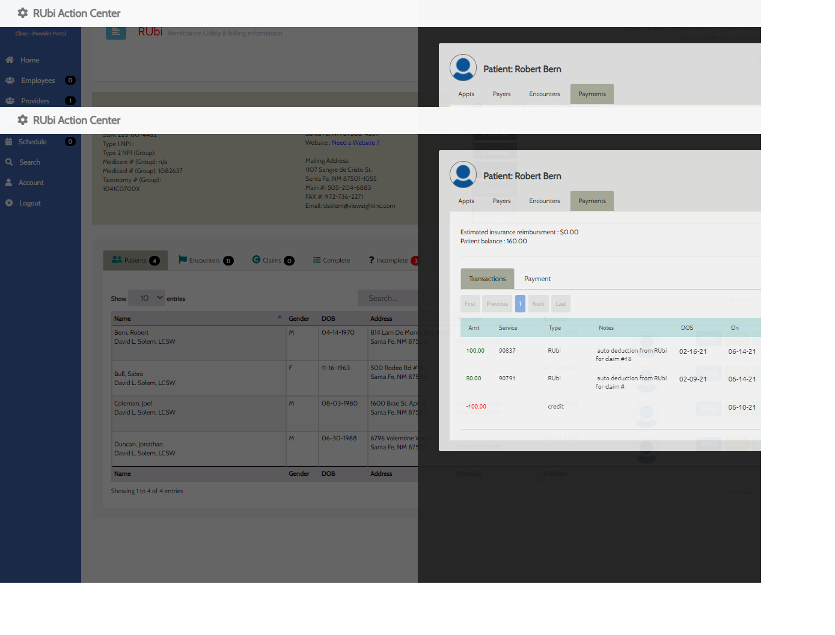
Task: Click the Incomplete question mark icon
Action: click(372, 260)
